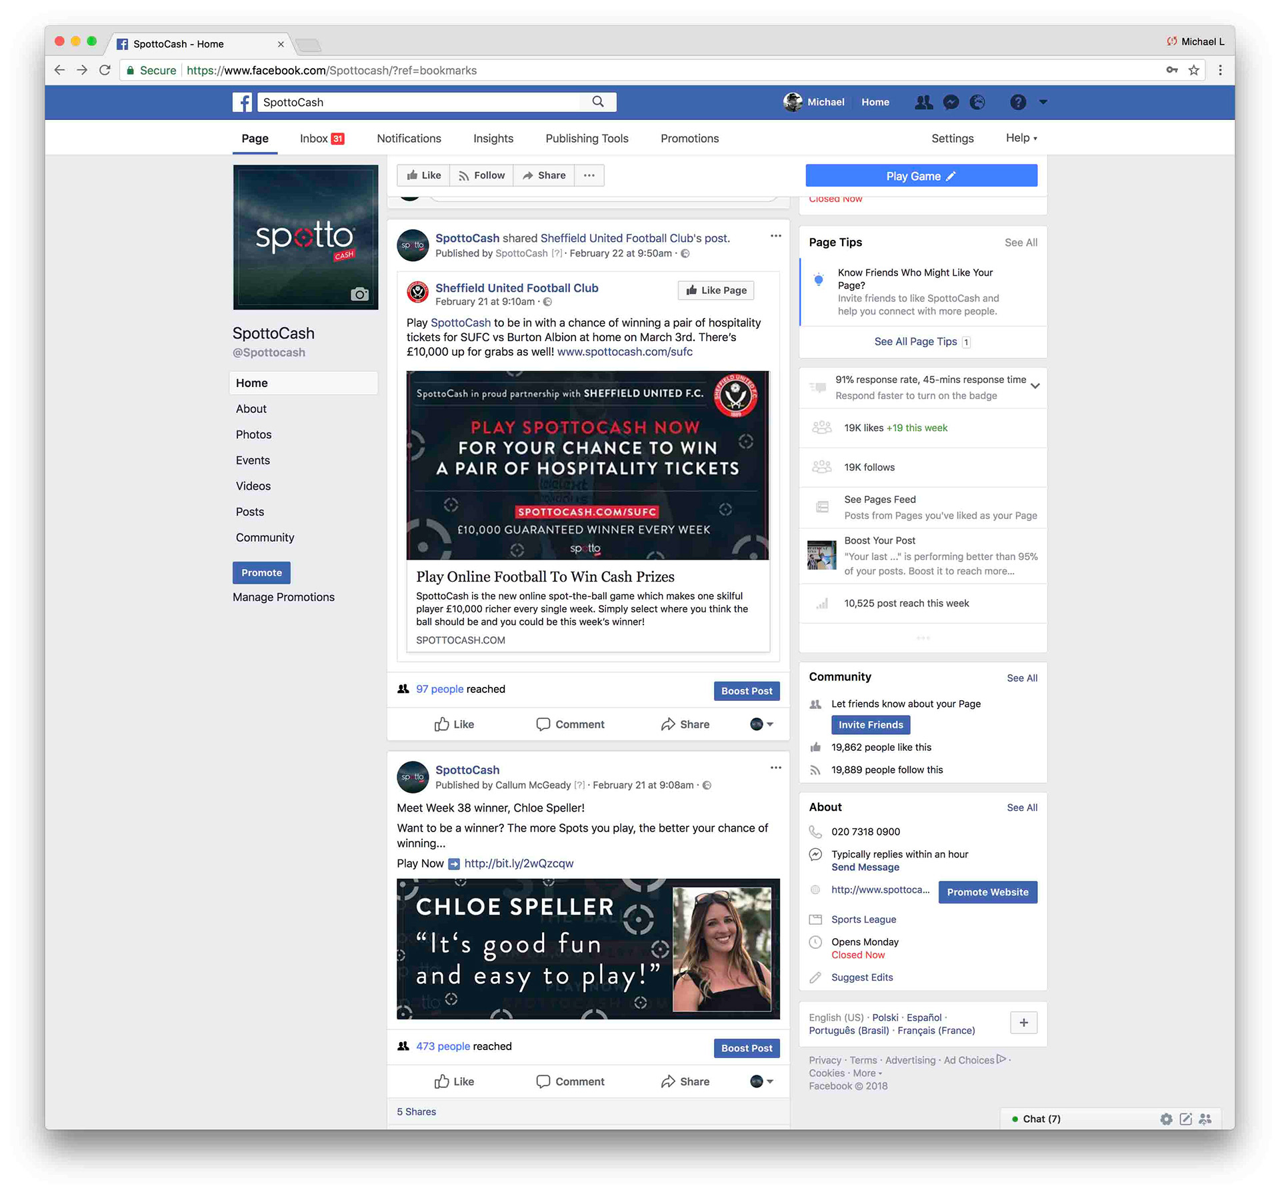The height and width of the screenshot is (1194, 1280).
Task: Open the Messenger icon in top bar
Action: pos(951,102)
